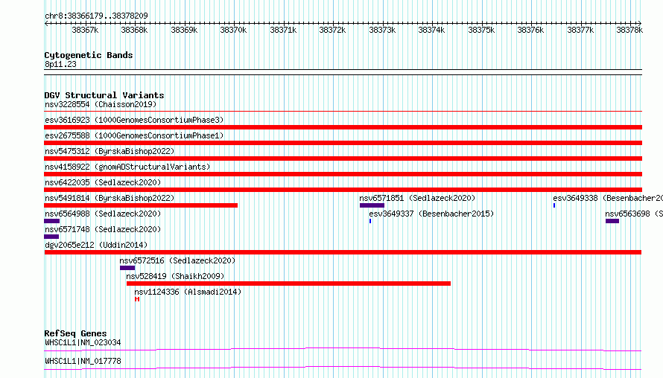Click the 38367k ruler mark

85,30
